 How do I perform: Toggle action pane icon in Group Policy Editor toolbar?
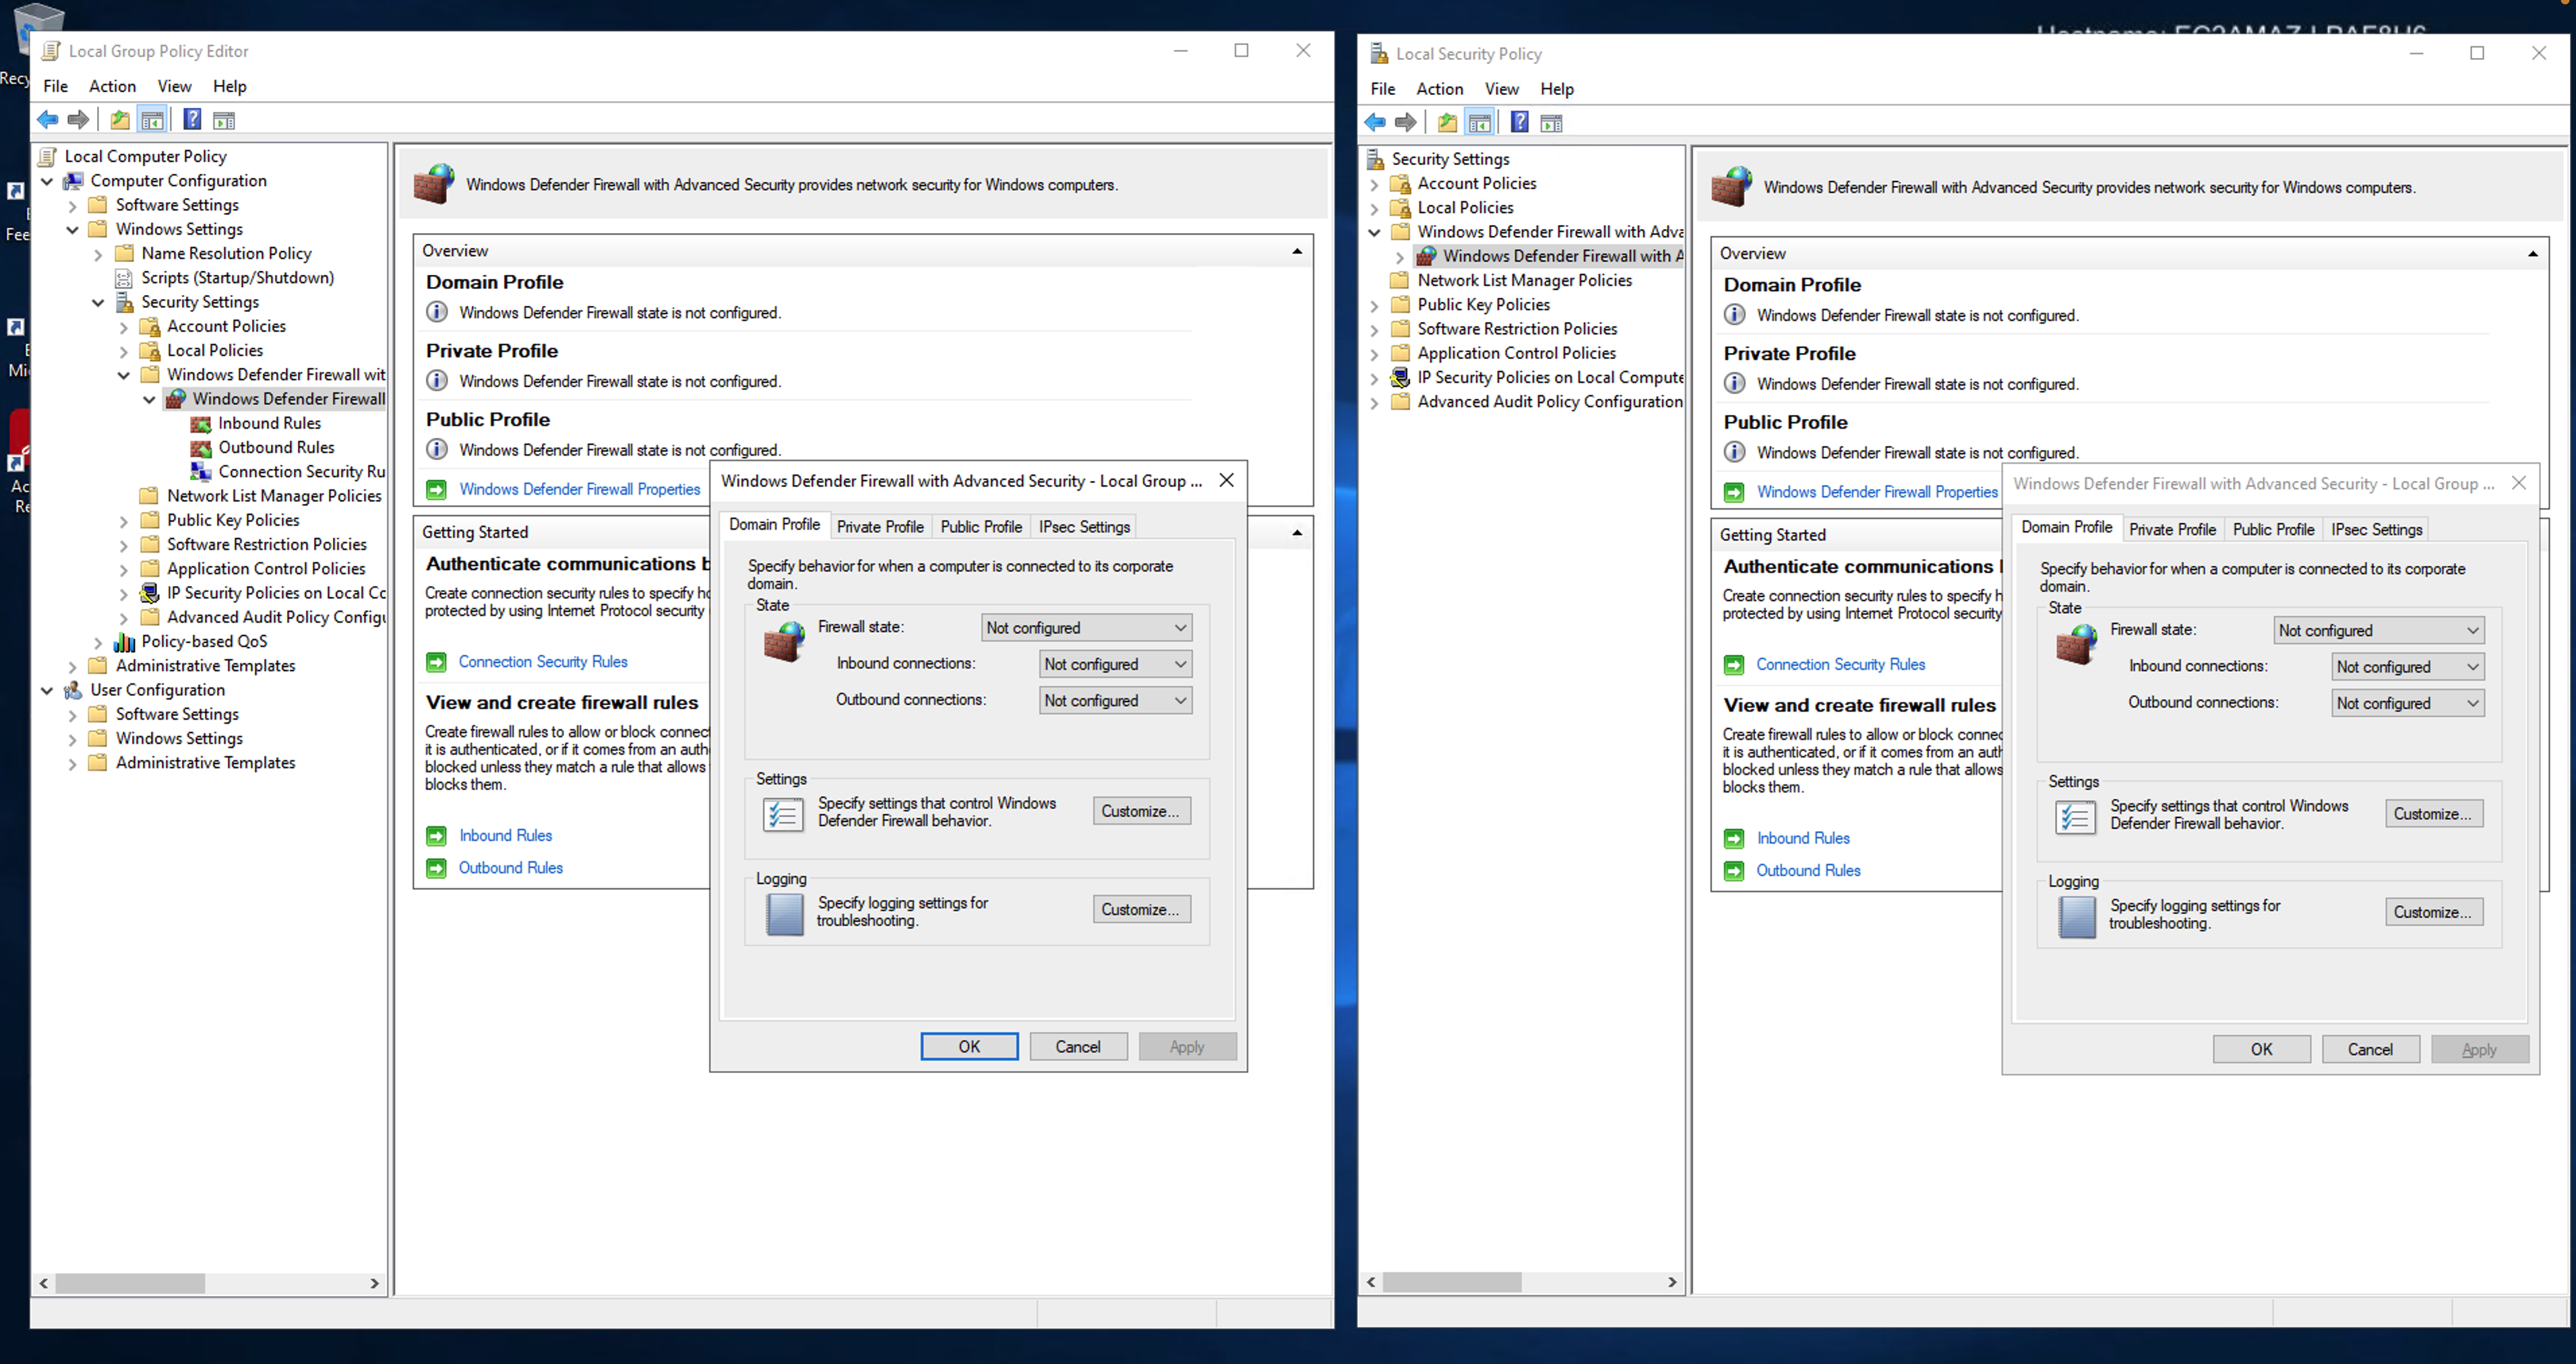point(224,120)
